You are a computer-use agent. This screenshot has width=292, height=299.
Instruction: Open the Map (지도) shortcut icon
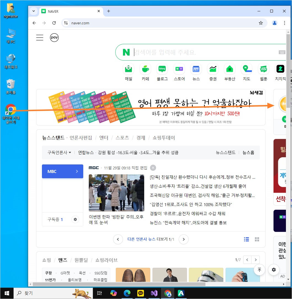pyautogui.click(x=247, y=69)
